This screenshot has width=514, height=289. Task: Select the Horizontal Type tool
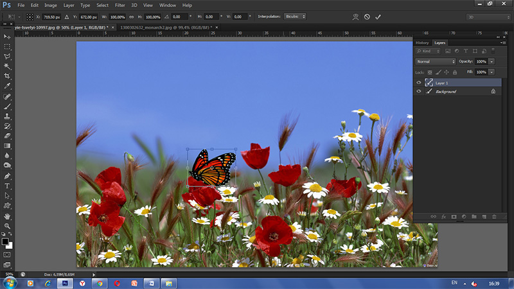[x=7, y=186]
